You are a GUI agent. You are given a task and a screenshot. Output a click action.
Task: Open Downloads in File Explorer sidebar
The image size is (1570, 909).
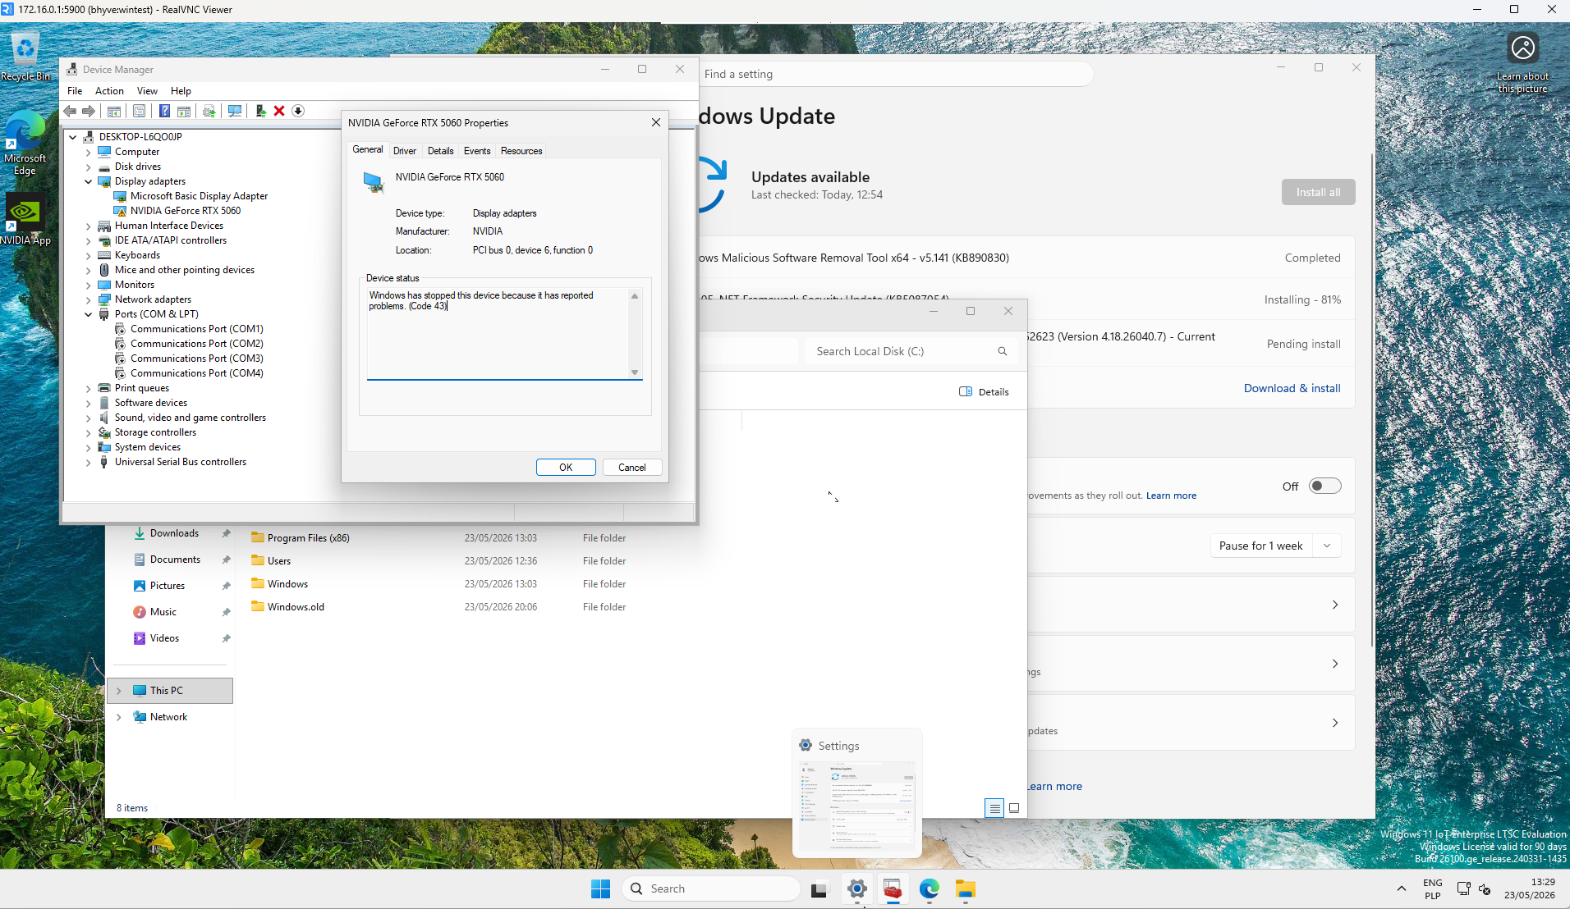pyautogui.click(x=174, y=533)
